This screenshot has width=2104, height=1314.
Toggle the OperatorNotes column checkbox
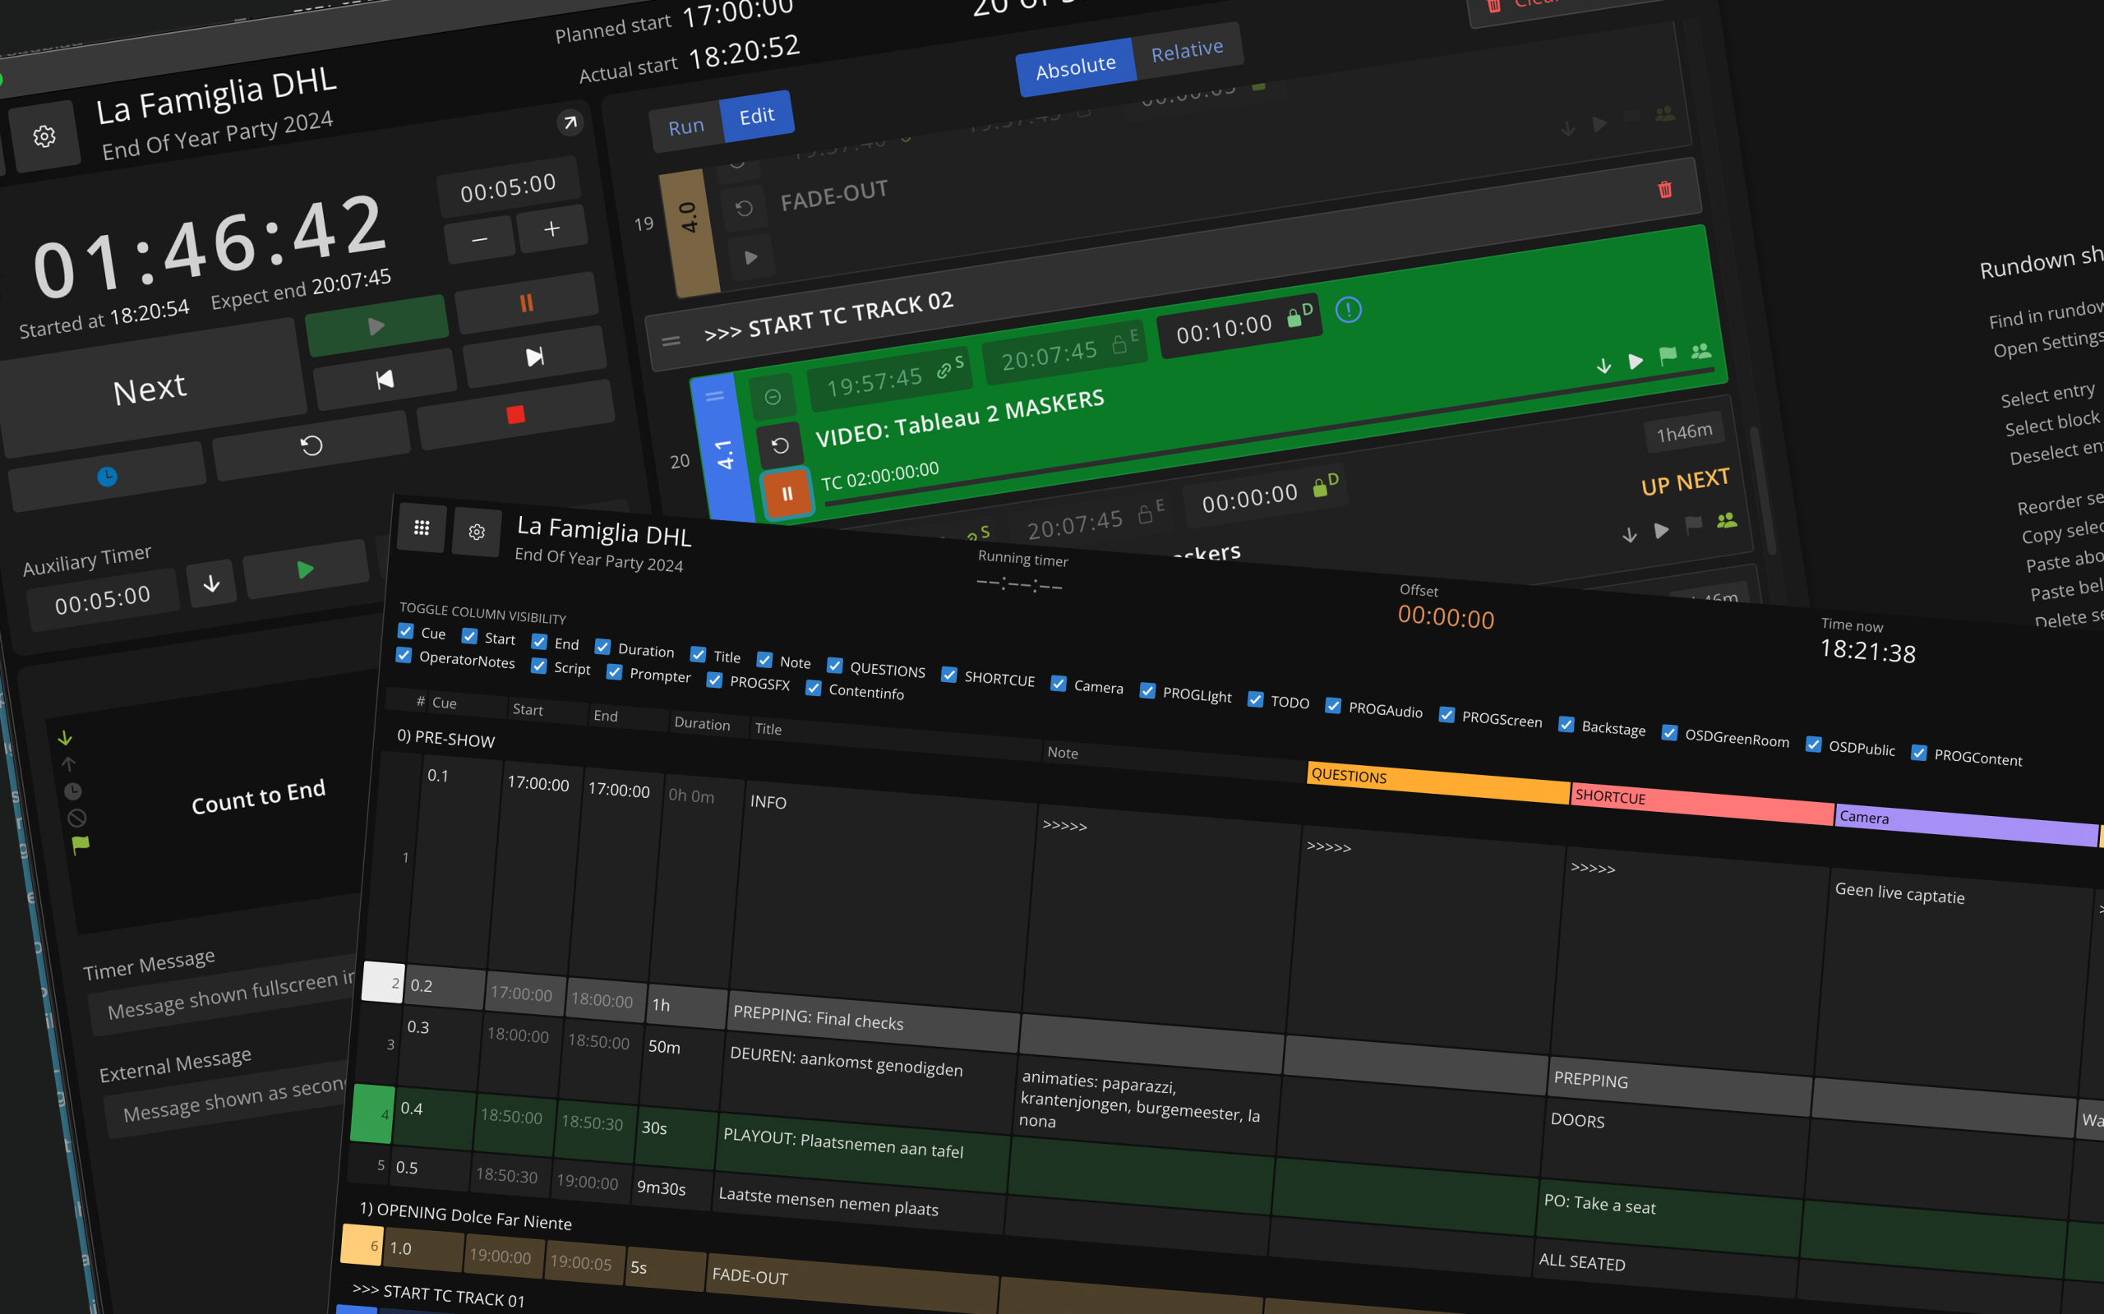point(404,654)
